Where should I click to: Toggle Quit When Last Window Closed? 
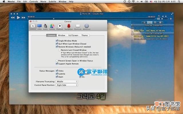57,44
